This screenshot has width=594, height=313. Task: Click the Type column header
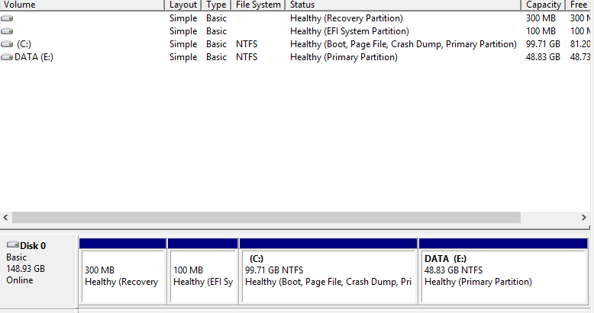coord(216,5)
